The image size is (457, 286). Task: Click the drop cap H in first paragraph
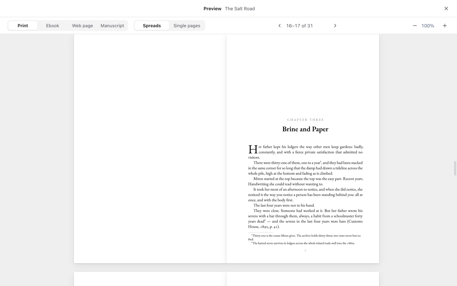253,149
